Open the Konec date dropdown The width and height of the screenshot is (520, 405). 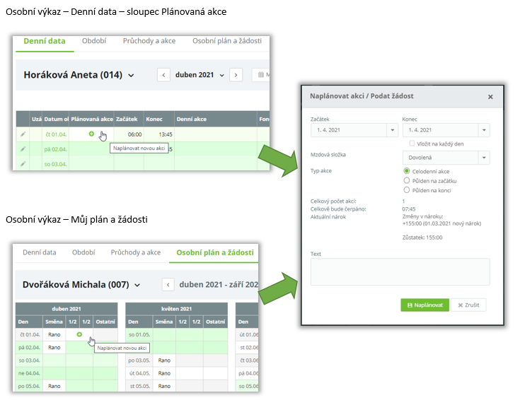pos(483,131)
